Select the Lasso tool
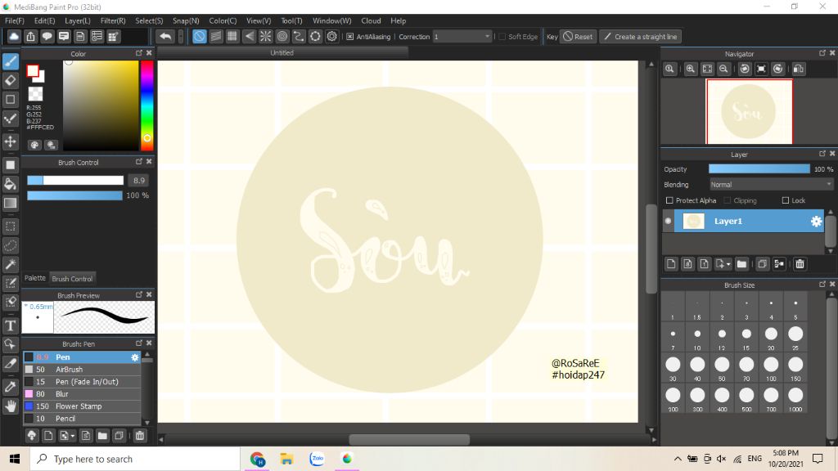This screenshot has width=838, height=471. tap(10, 245)
